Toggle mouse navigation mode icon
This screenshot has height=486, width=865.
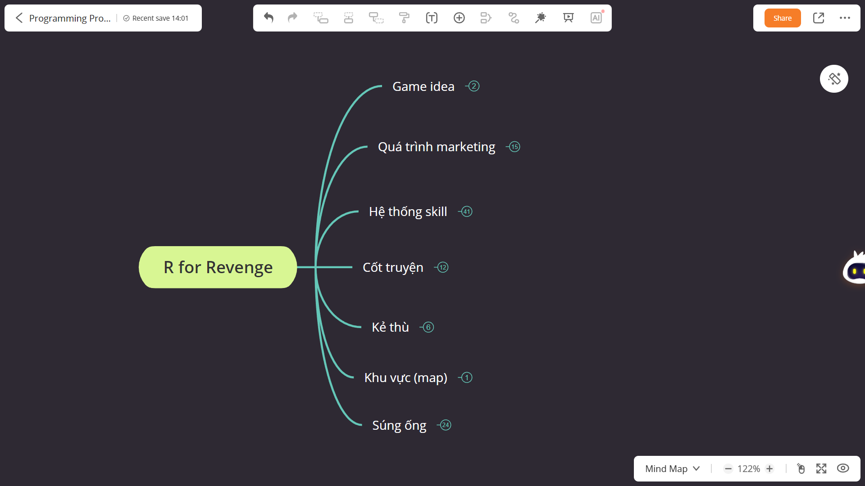(x=801, y=468)
